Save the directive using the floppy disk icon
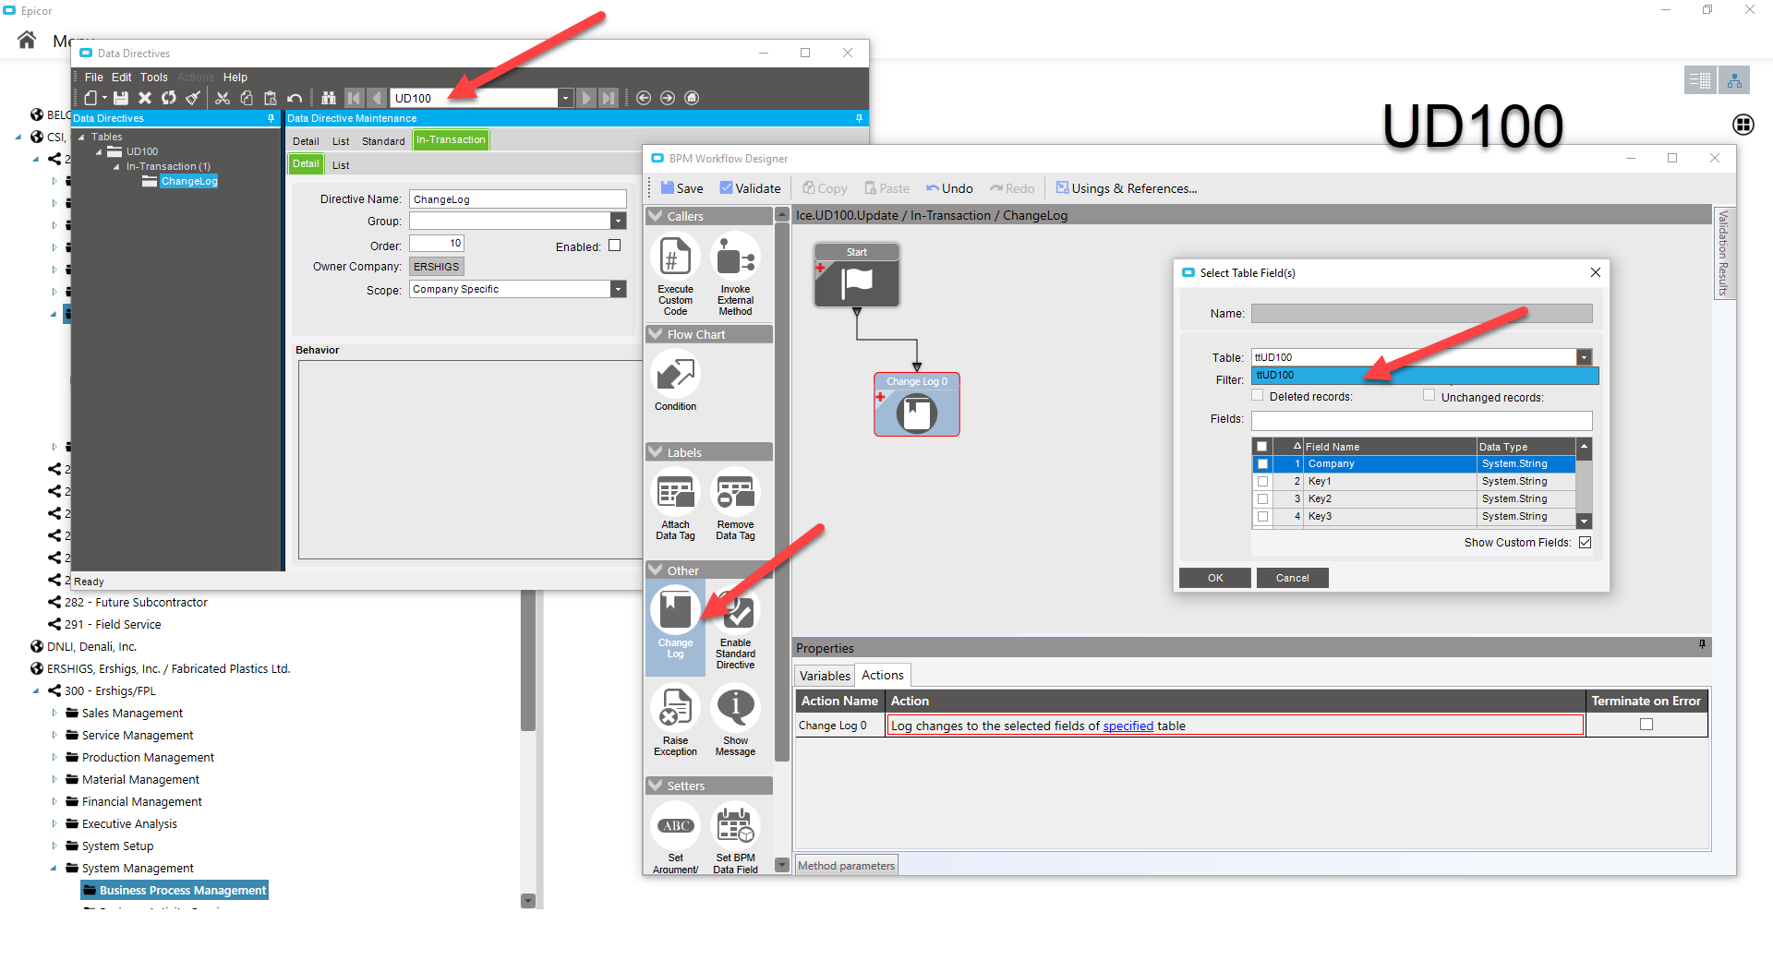Viewport: 1773px width, 960px height. [121, 98]
